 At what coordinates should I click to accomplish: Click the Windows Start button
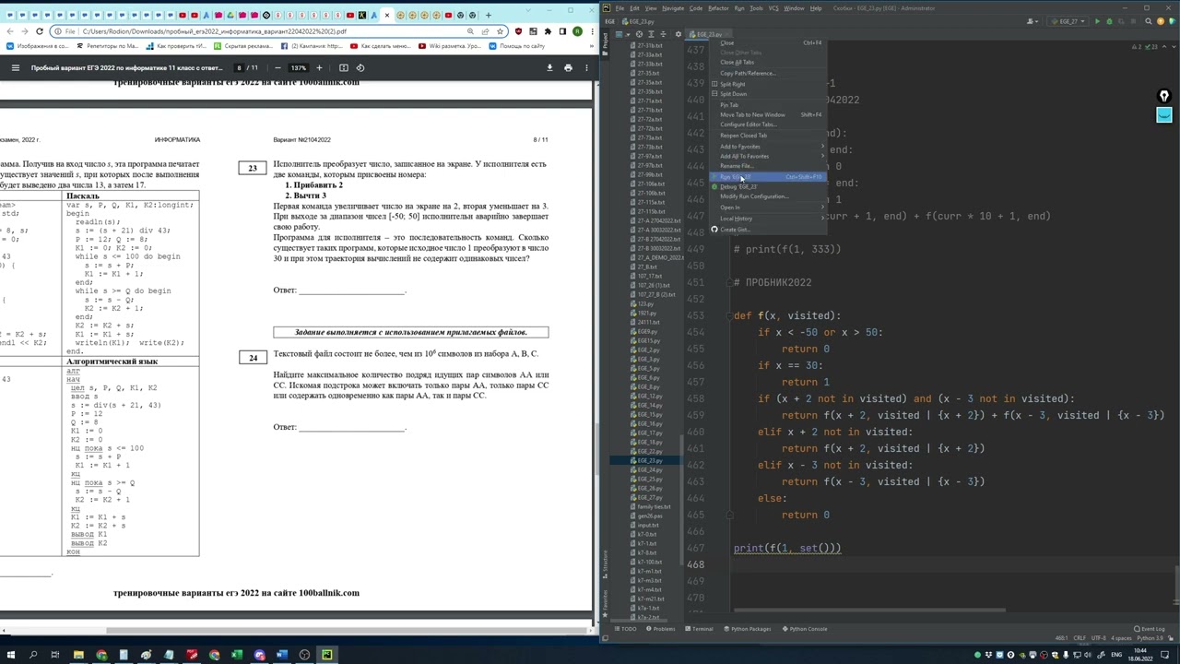(x=10, y=655)
